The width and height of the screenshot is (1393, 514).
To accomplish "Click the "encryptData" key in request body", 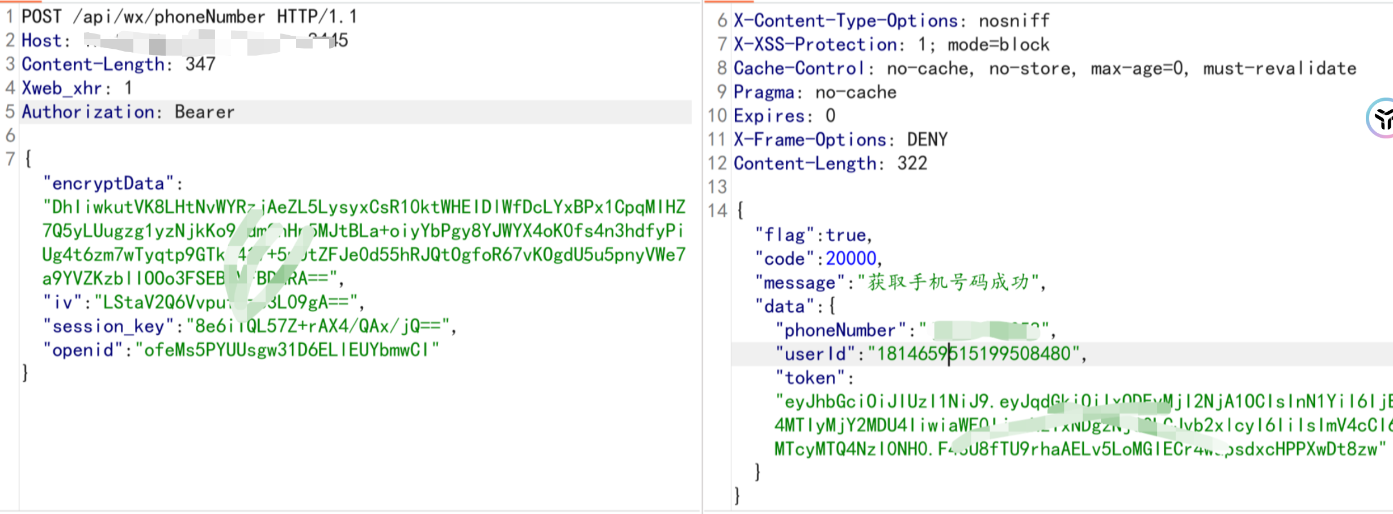I will tap(108, 184).
